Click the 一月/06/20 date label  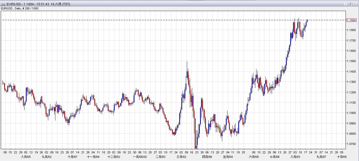pos(140,157)
